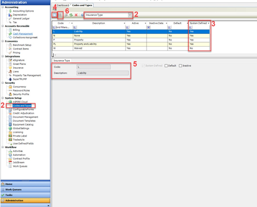Click the New record toolbar icon

54,15
